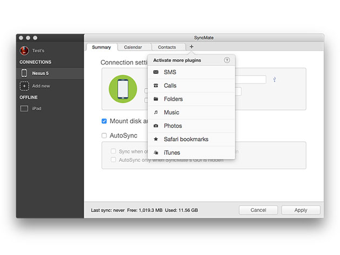
Task: Activate the iTunes plugin
Action: 191,153
